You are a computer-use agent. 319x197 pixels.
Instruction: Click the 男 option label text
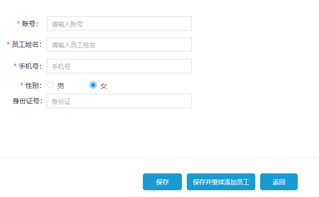coord(61,86)
